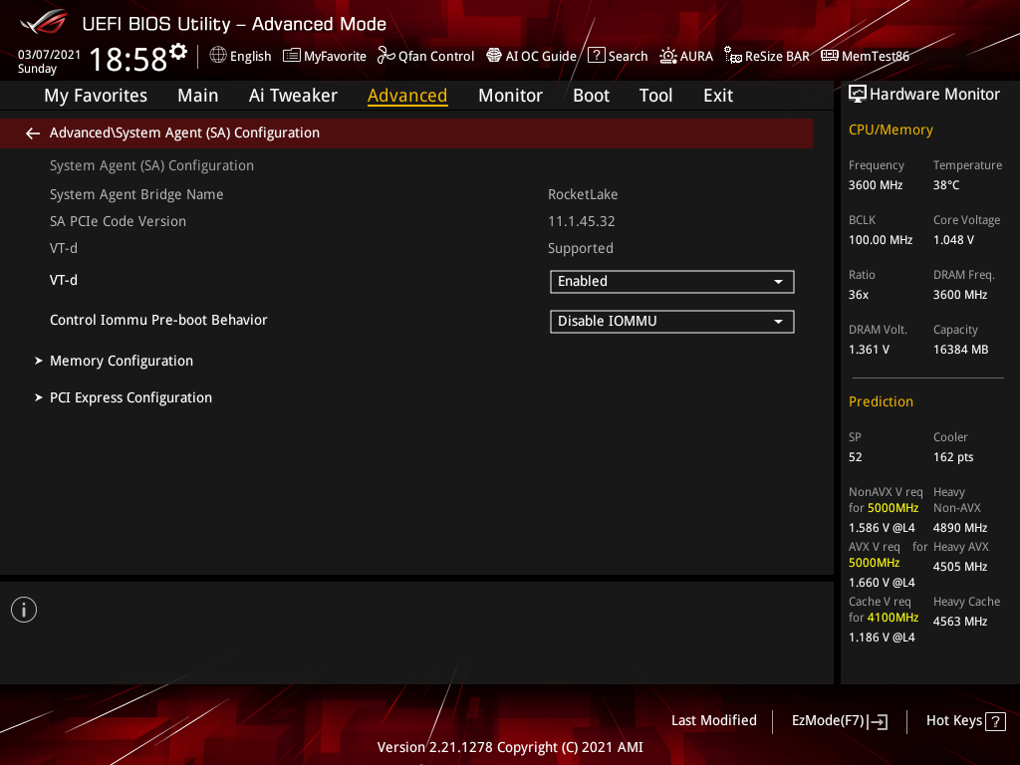Screen dimensions: 1020x765
Task: Switch to Monitor tab
Action: coord(510,96)
